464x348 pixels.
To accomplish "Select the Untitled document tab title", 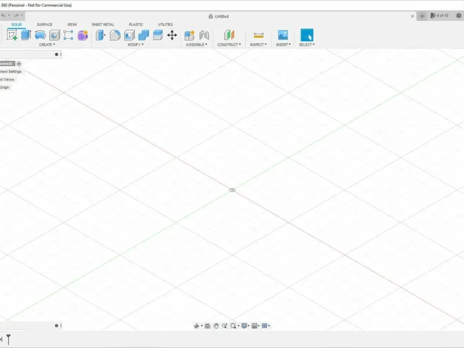I will [x=222, y=17].
